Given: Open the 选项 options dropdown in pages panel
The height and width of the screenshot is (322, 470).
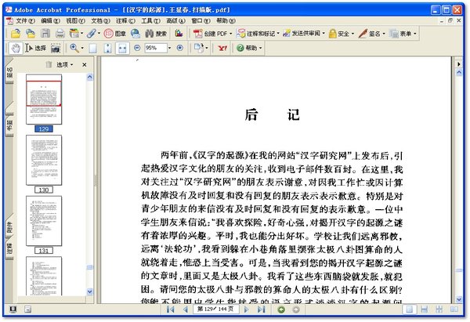Looking at the screenshot, I should pyautogui.click(x=65, y=64).
